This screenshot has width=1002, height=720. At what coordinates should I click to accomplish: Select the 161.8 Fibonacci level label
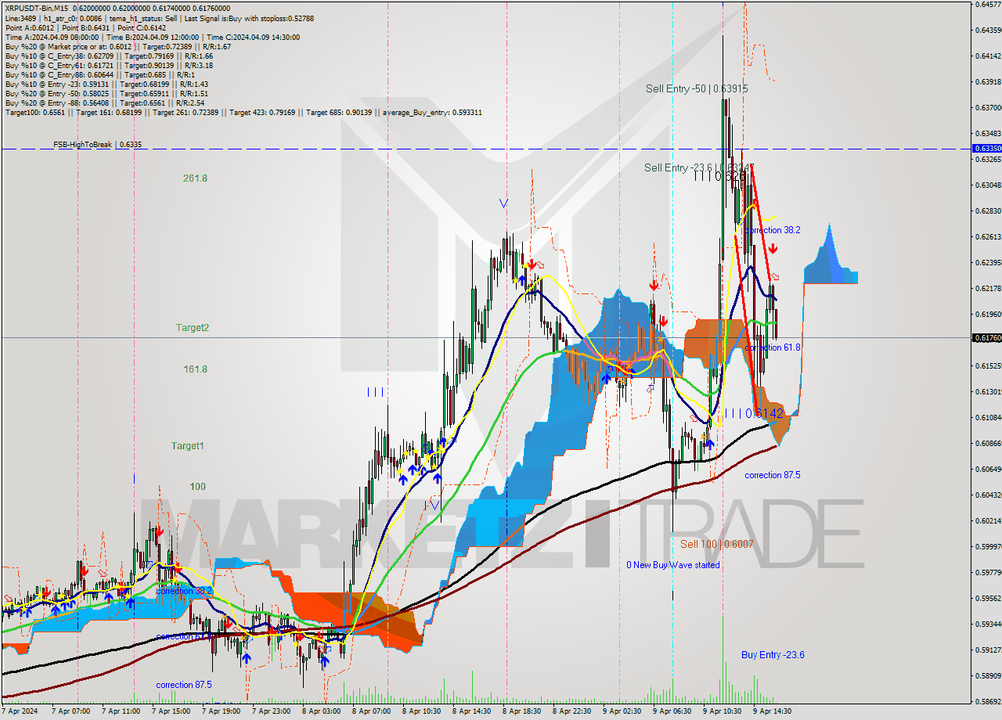pos(195,369)
